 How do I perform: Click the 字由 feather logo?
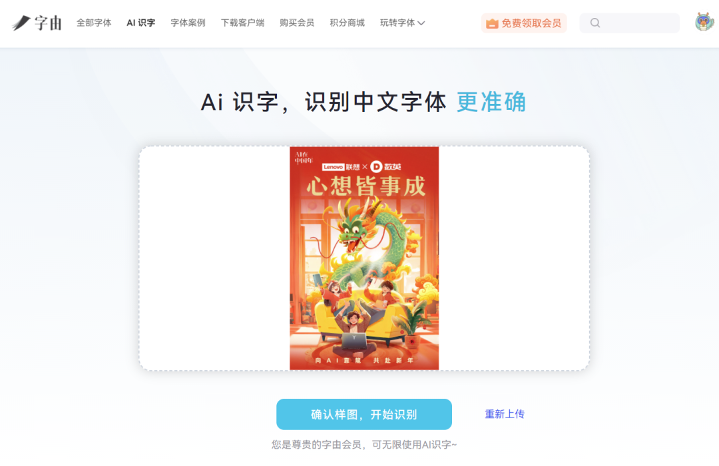click(x=37, y=23)
